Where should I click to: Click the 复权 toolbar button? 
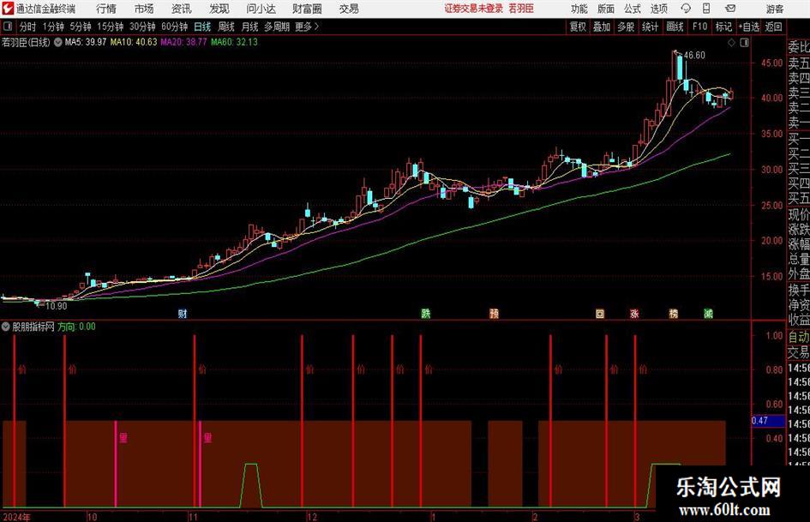(x=578, y=27)
